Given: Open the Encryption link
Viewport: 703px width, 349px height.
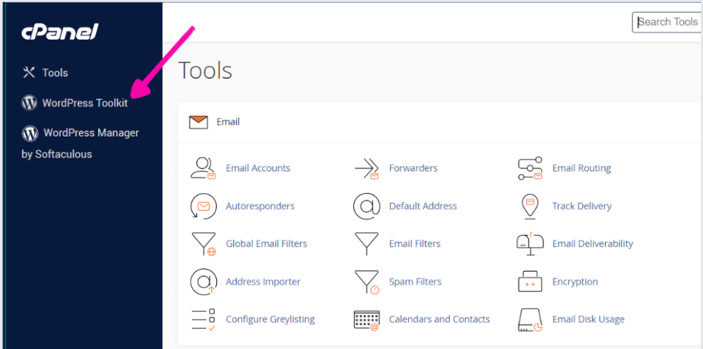Looking at the screenshot, I should coord(575,282).
